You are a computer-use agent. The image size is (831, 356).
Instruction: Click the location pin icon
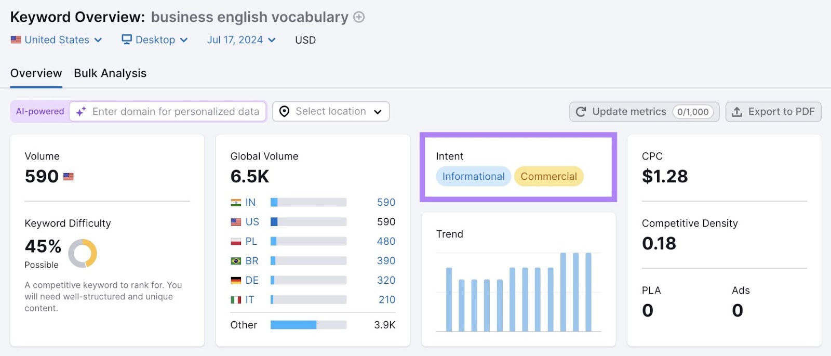coord(284,112)
